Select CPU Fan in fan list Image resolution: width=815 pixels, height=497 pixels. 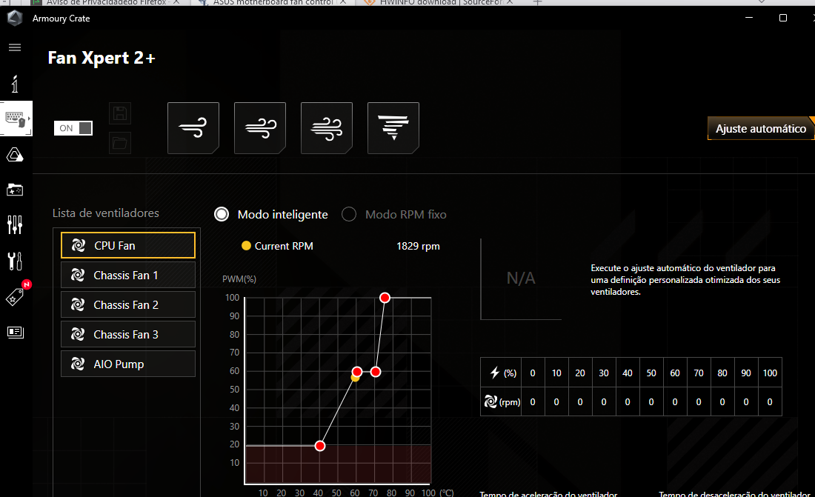[x=128, y=245]
